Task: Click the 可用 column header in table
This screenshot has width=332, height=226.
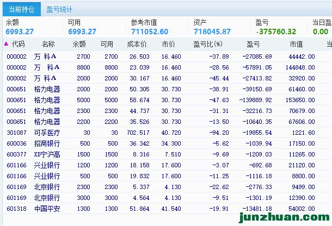Action: point(107,44)
